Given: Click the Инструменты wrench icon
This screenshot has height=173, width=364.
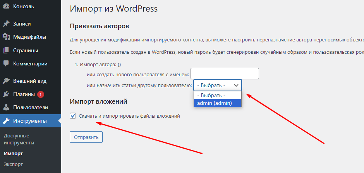Looking at the screenshot, I should click(6, 121).
